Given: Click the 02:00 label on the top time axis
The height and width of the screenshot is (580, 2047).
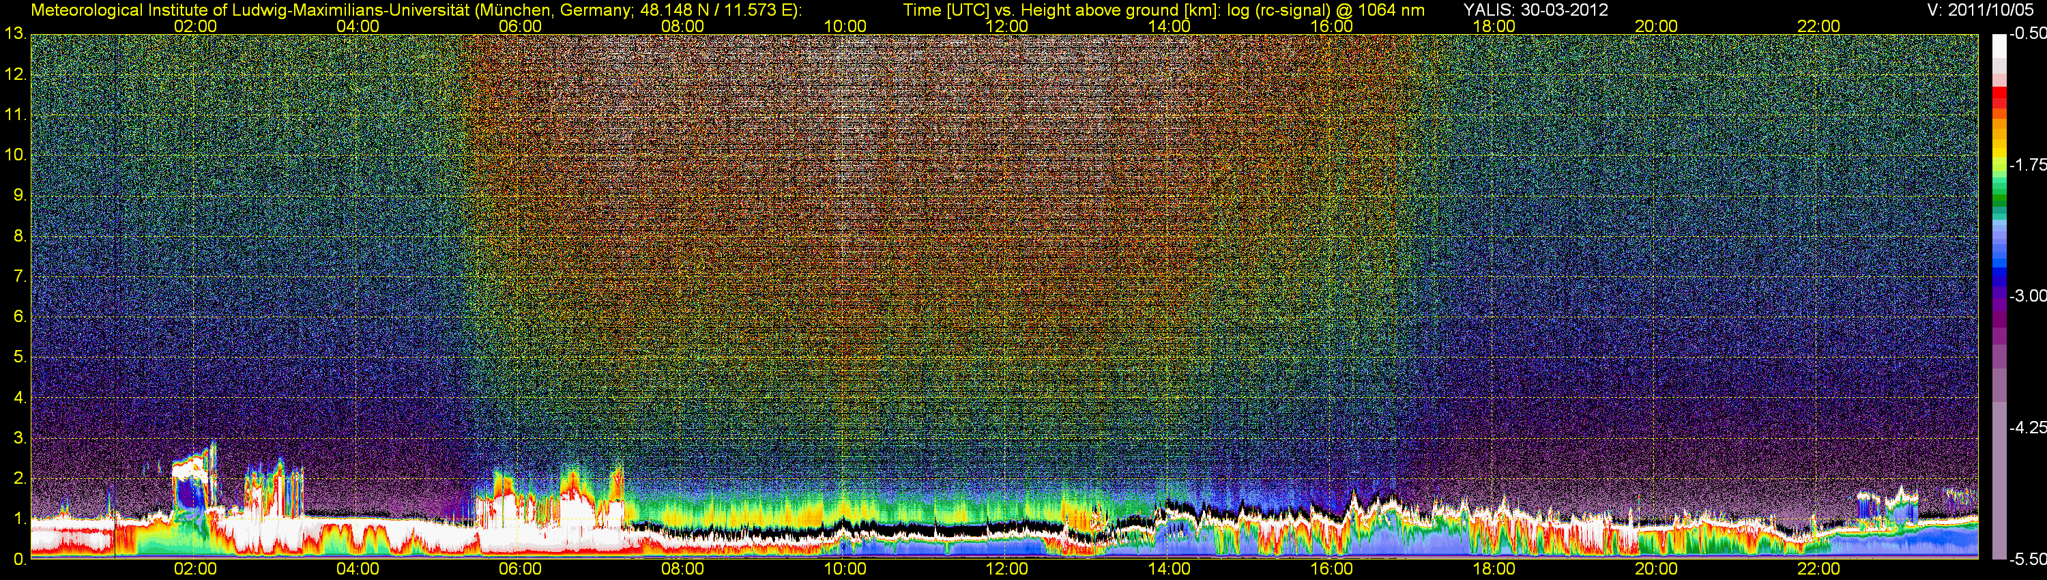Looking at the screenshot, I should click(195, 26).
